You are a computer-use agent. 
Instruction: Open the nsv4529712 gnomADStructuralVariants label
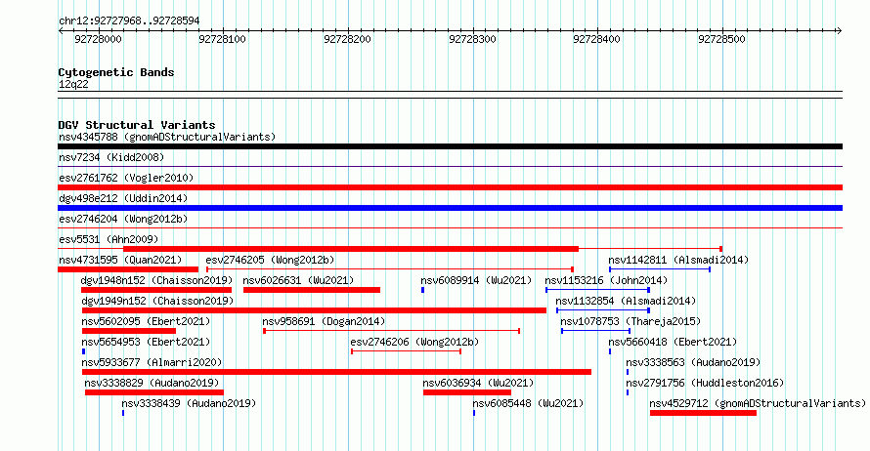[x=758, y=403]
